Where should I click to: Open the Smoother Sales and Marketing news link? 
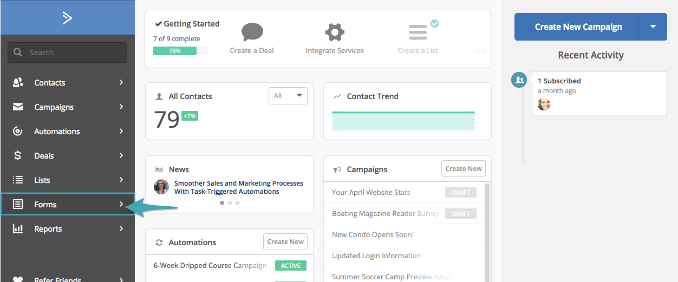pyautogui.click(x=238, y=187)
